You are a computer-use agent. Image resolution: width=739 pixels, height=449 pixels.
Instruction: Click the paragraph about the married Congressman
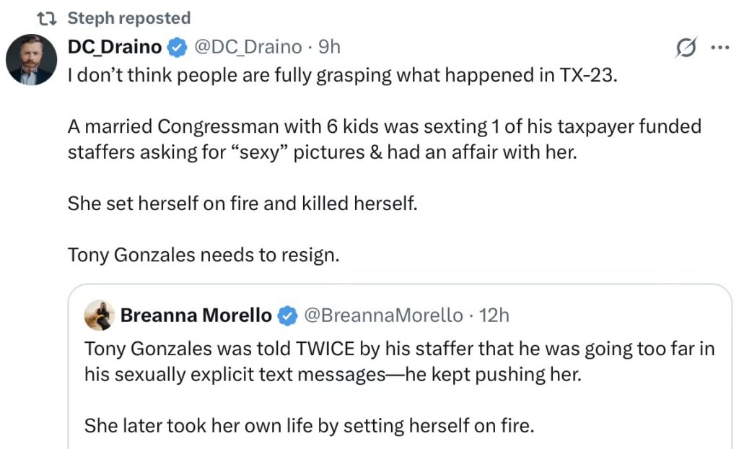[x=384, y=140]
